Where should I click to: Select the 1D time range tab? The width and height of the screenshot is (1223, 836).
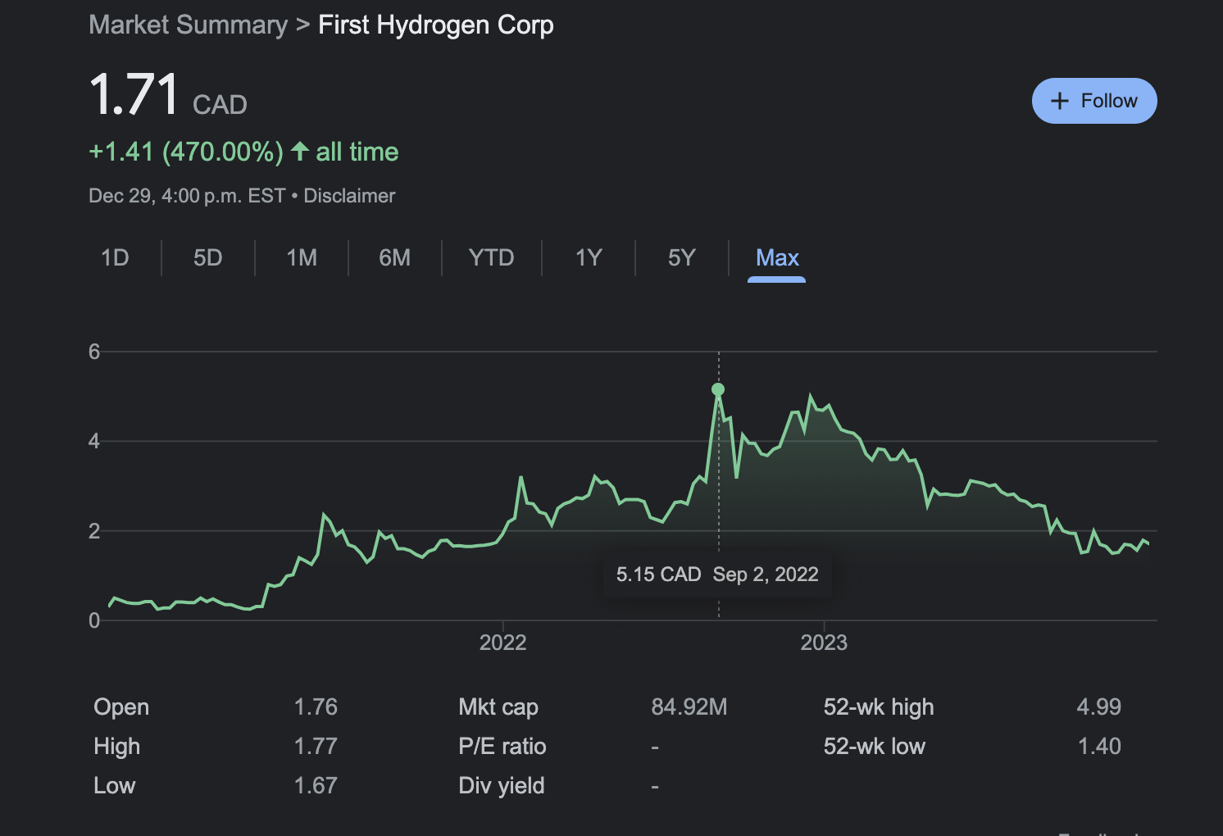[115, 258]
